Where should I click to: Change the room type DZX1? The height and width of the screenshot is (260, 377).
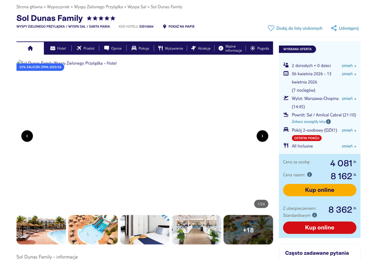point(349,130)
